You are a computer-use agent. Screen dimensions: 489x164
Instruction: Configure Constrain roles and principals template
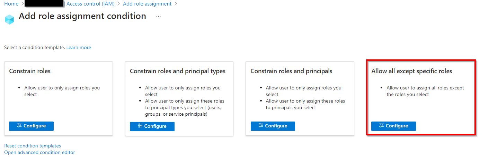coord(273,126)
